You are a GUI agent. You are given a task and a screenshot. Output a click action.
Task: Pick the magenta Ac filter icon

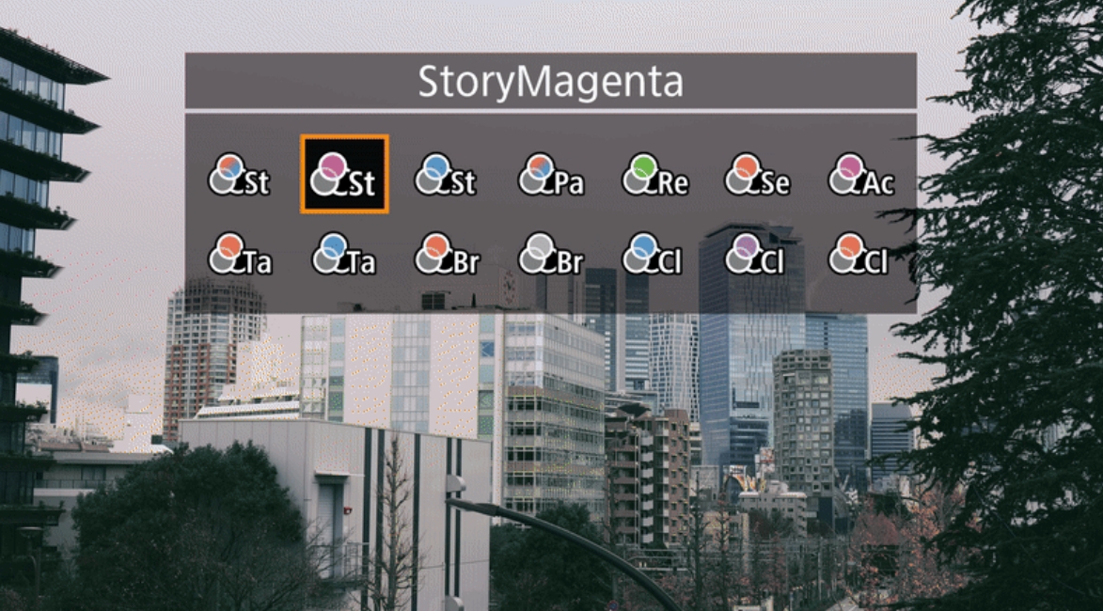[861, 175]
